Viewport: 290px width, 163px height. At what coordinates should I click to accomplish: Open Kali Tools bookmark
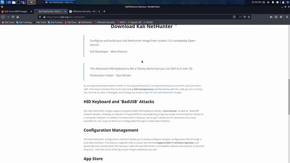[39, 22]
